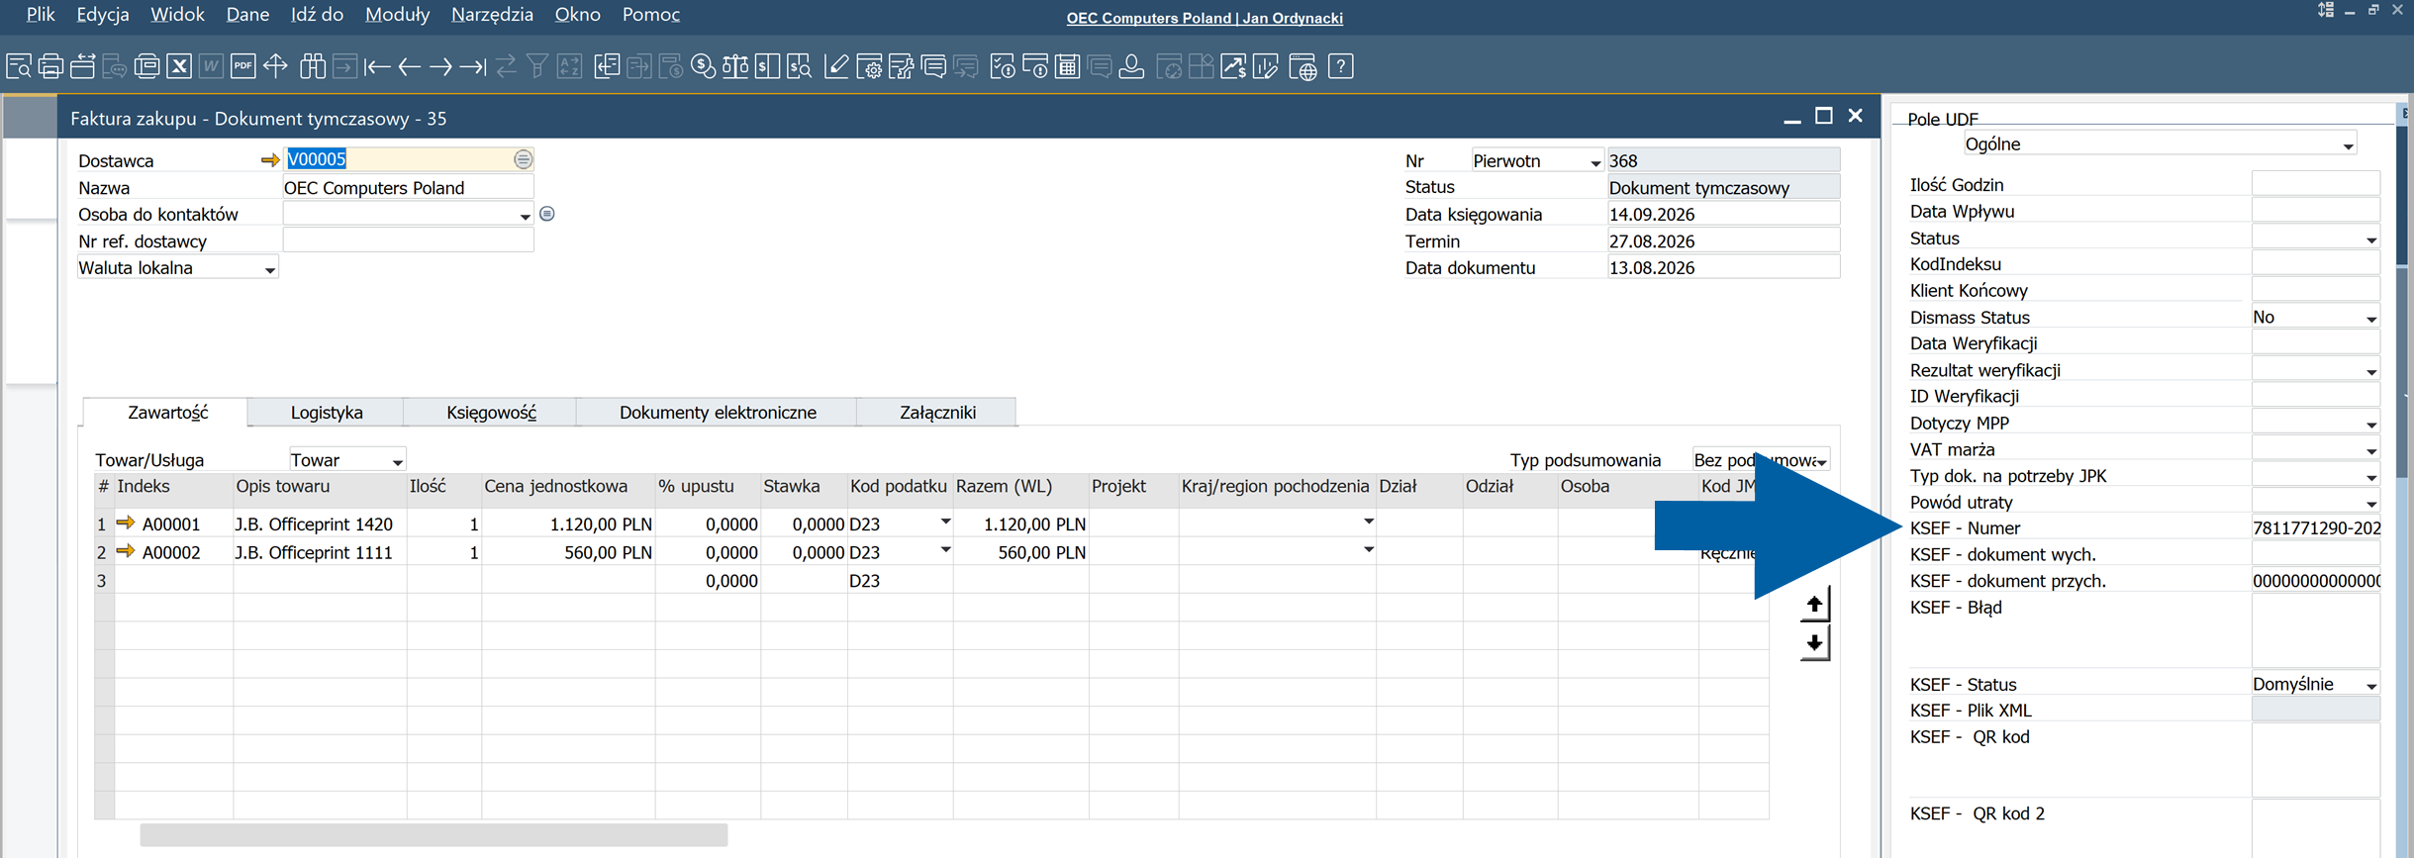Click the OEC Computers Poland title link

click(1205, 18)
